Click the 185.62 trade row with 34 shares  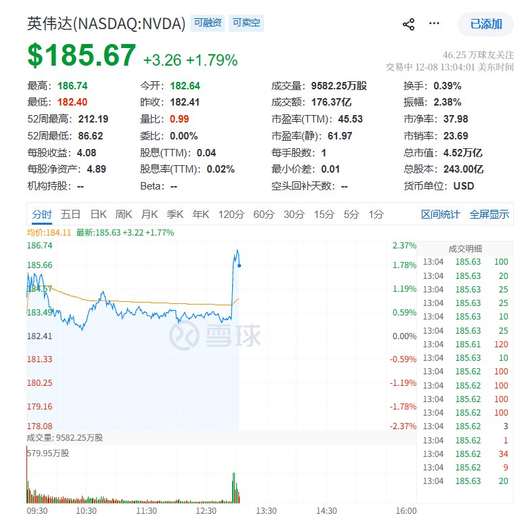pyautogui.click(x=466, y=454)
